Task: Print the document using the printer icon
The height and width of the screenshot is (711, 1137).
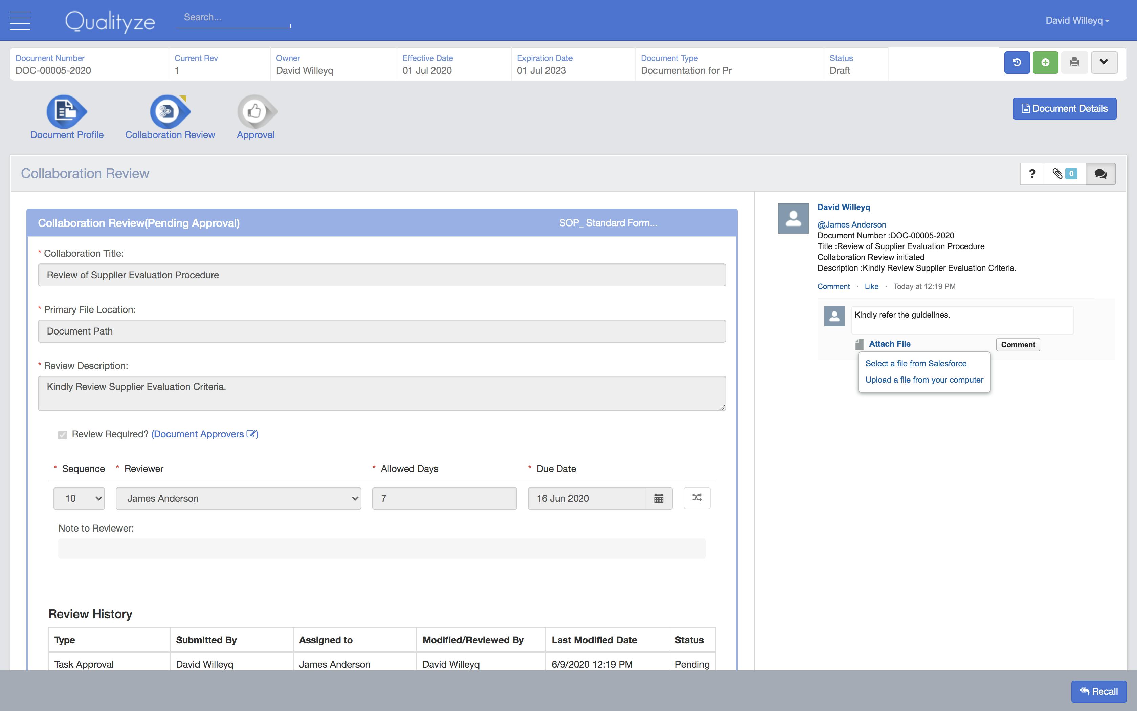Action: tap(1075, 62)
